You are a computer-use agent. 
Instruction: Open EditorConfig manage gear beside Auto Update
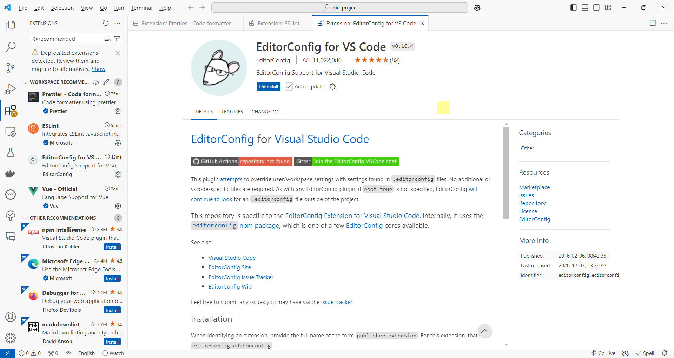[x=333, y=86]
